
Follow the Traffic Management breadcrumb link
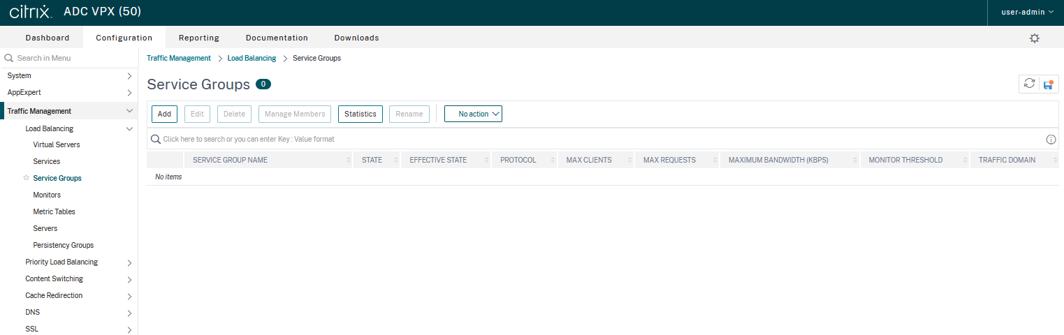click(179, 58)
